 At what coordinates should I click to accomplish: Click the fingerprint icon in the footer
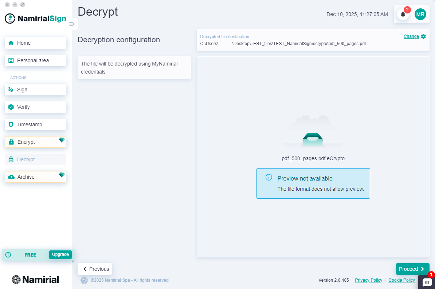84,280
